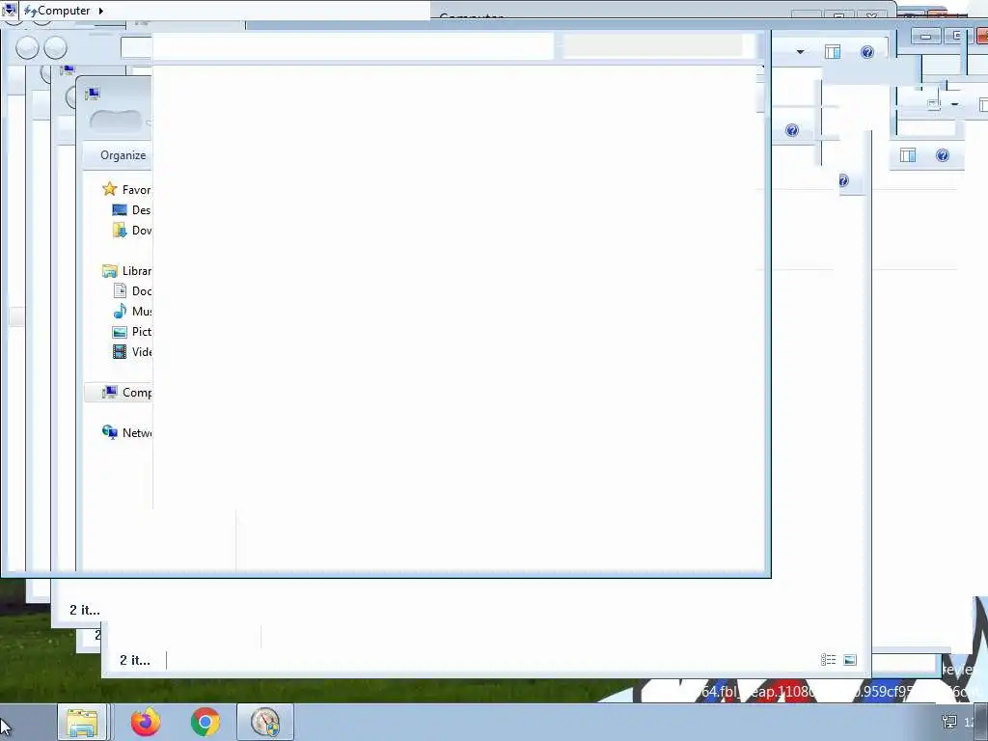
Task: Open the gauge-with-shield app on the taskbar
Action: (x=265, y=722)
